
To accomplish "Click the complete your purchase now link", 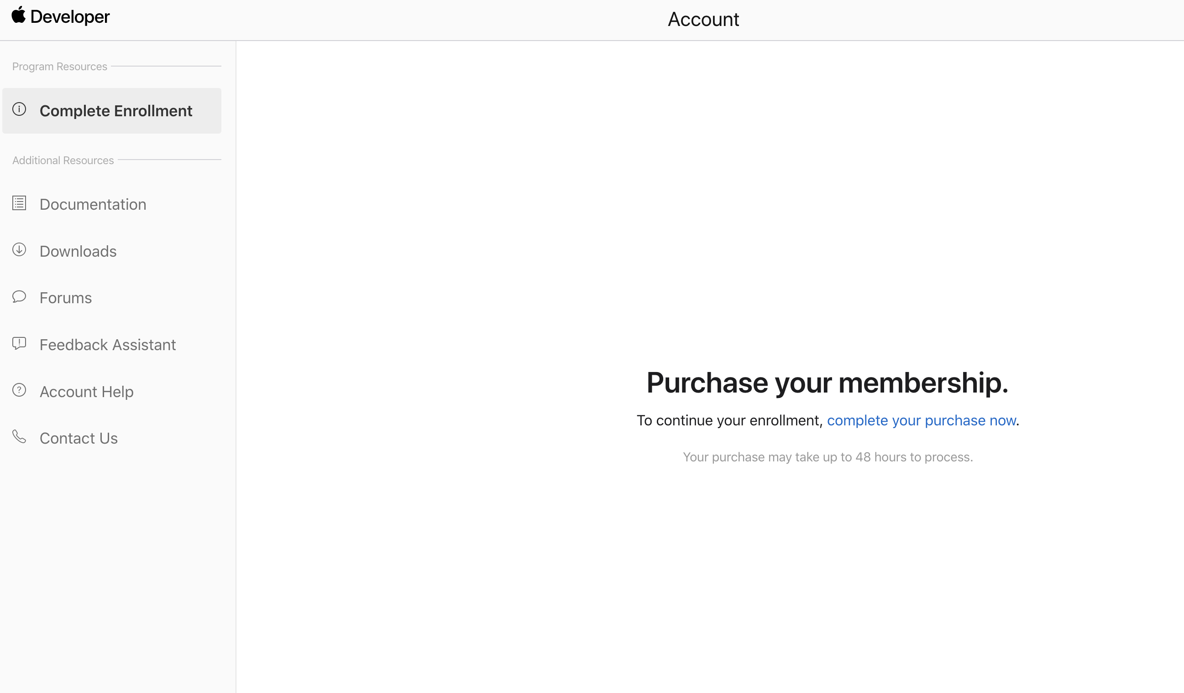I will pos(921,420).
